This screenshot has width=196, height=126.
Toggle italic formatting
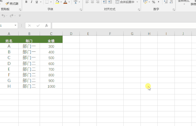tap(32, 2)
